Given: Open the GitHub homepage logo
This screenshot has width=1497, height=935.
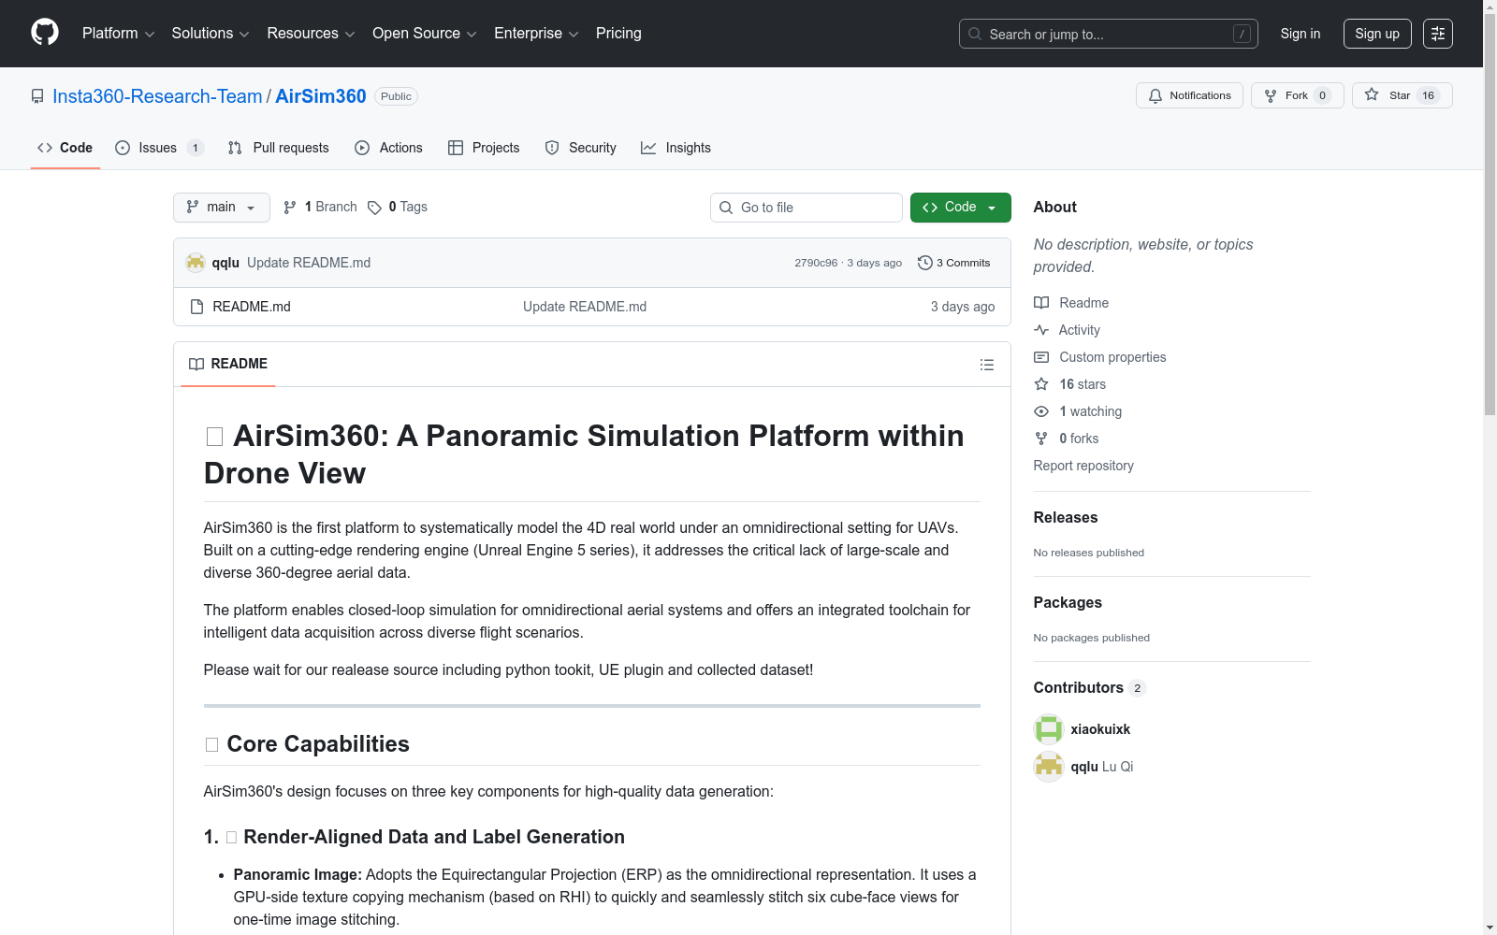Looking at the screenshot, I should click(45, 33).
